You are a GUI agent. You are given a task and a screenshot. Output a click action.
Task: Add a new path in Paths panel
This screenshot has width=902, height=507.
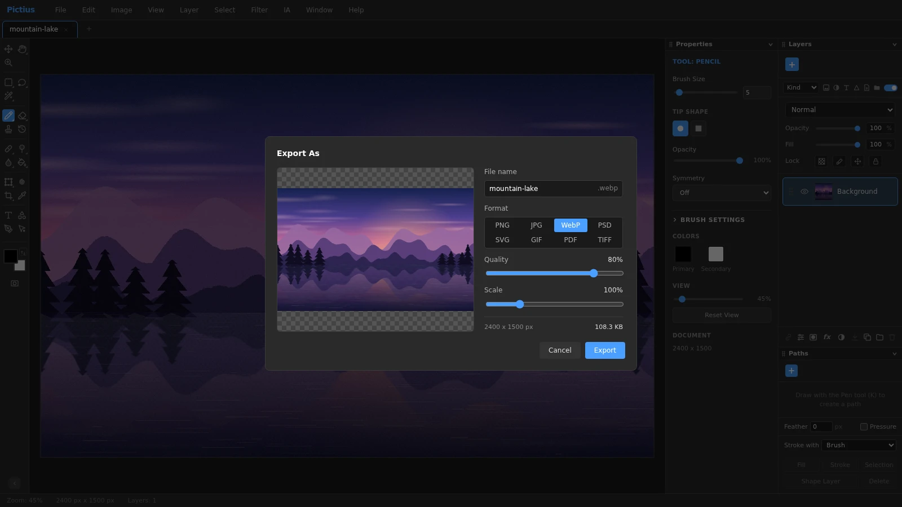pos(792,371)
